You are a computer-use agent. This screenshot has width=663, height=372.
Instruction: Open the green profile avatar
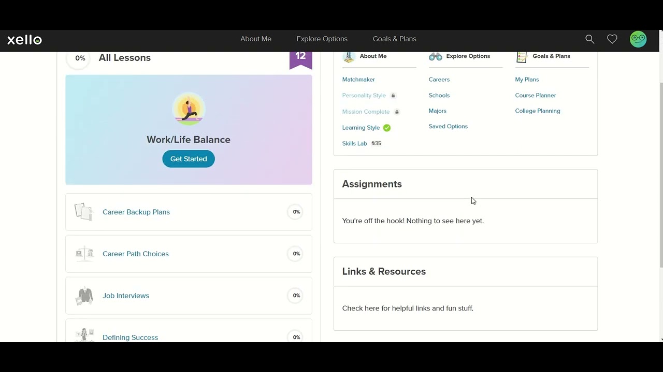(638, 39)
